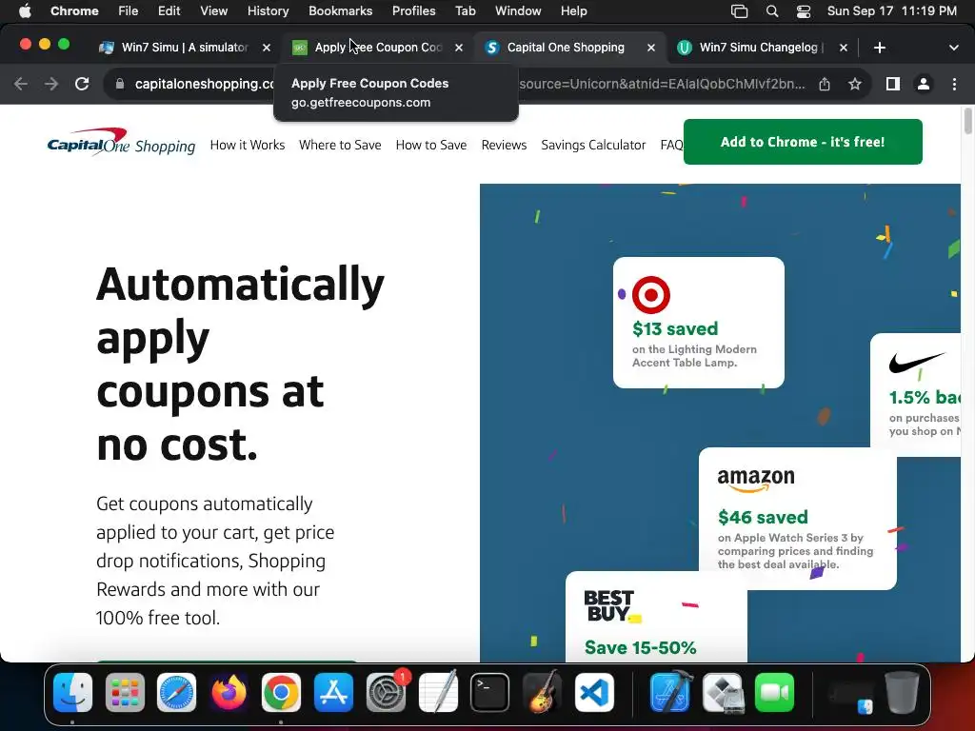Open the Chrome profile icon
This screenshot has height=731, width=975.
click(x=924, y=84)
